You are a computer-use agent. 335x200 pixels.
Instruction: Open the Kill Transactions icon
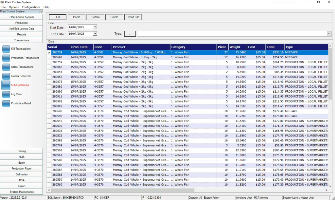6,49
